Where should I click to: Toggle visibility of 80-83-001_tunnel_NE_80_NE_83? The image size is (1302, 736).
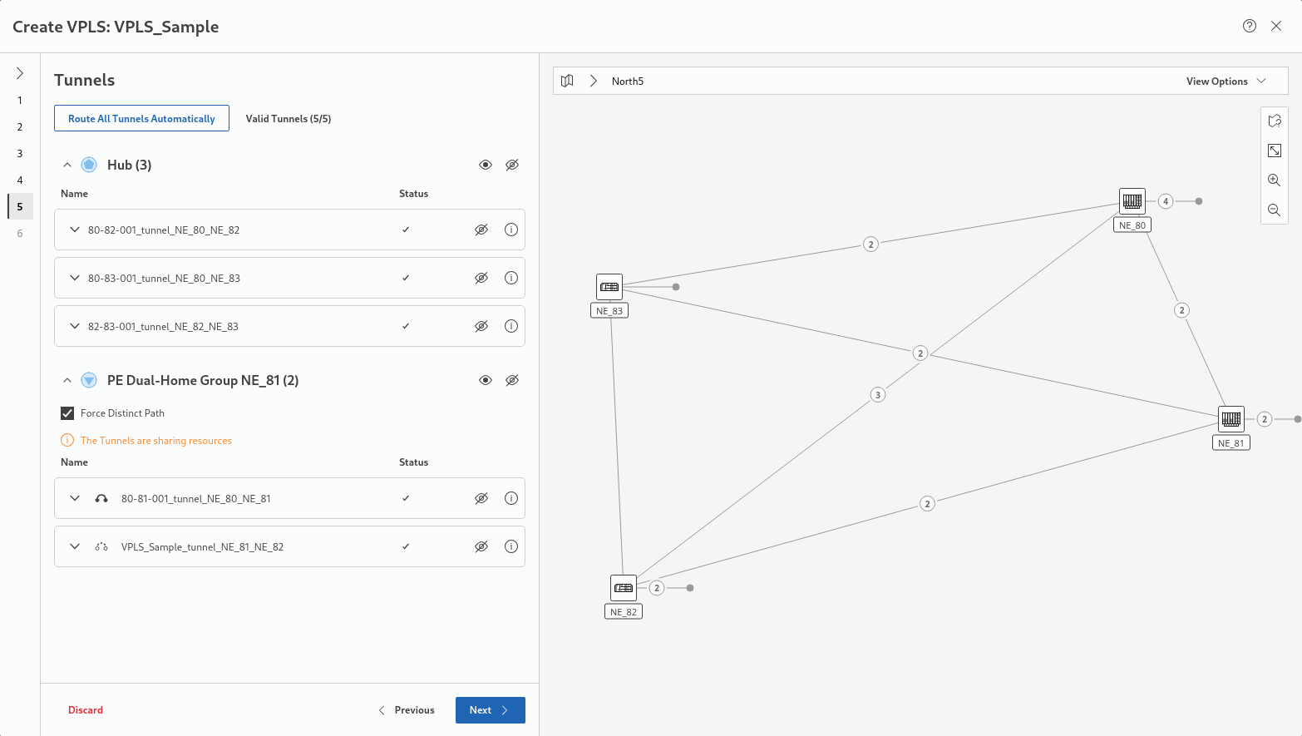(481, 278)
